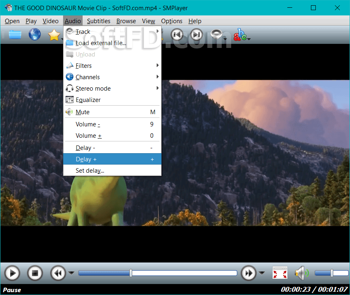
Task: Click the Channels speaker icon in menu
Action: click(70, 77)
